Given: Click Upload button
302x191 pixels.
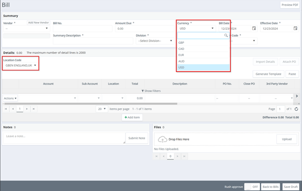Looking at the screenshot, I should (287, 139).
